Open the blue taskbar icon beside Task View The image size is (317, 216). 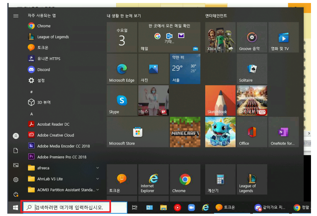[149, 207]
